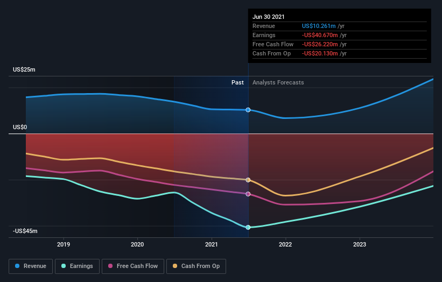Click the US$25m y-axis label
This screenshot has height=282, width=442.
point(24,69)
